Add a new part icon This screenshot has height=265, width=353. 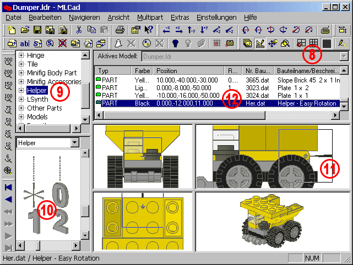12,43
